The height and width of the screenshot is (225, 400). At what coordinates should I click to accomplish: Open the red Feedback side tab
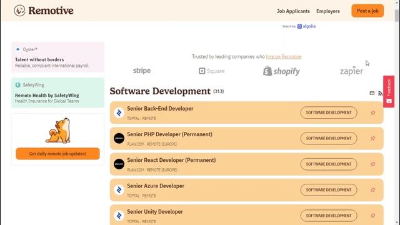pyautogui.click(x=389, y=91)
